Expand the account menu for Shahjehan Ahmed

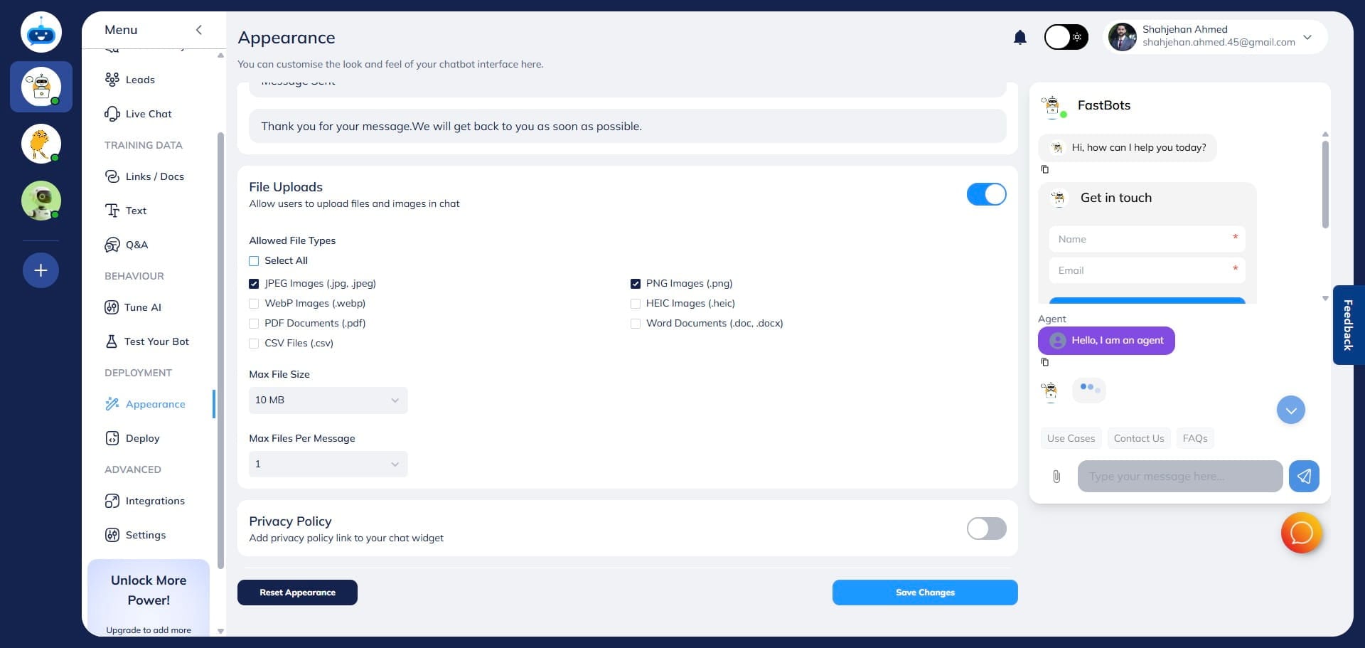pos(1307,37)
